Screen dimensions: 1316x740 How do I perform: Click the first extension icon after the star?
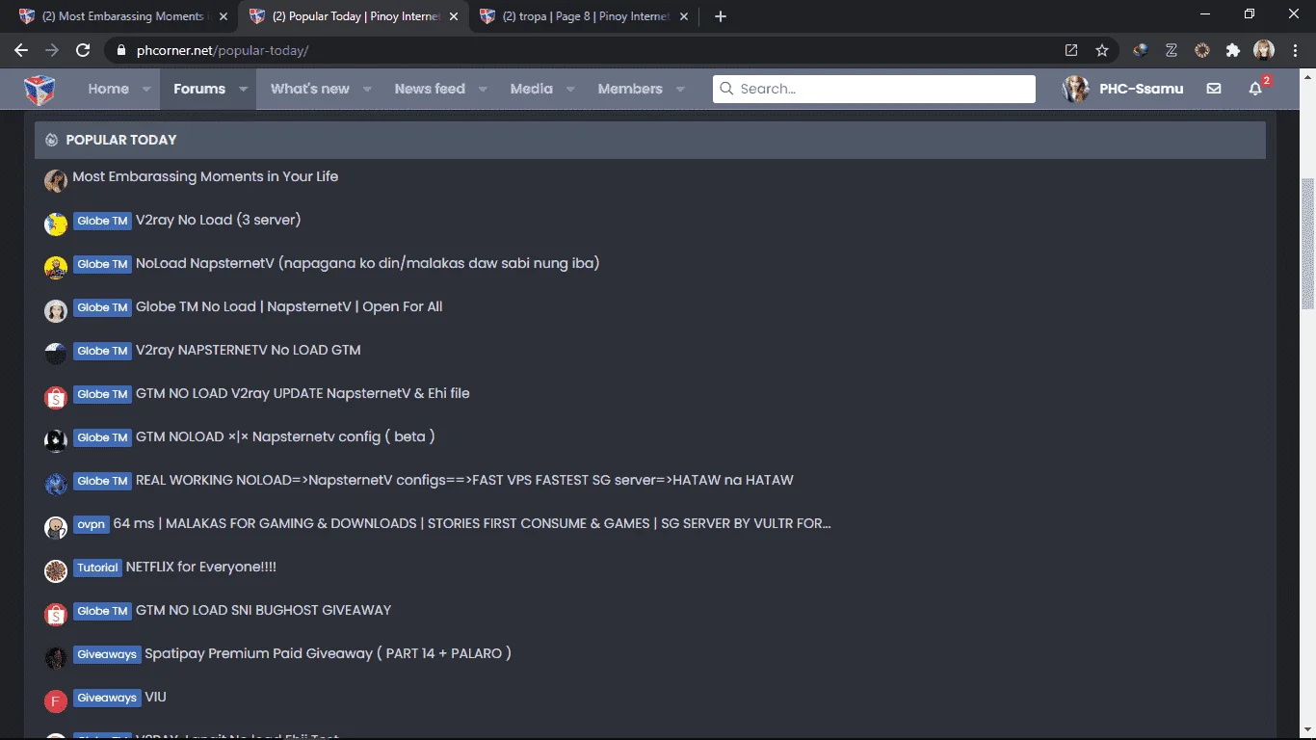point(1141,50)
